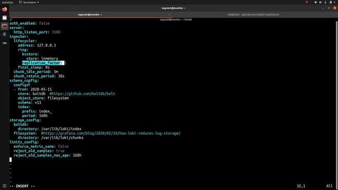Screen dimensions: 338x190
Task: Click directory /var/lib/loki/index path
Action: tap(61, 129)
